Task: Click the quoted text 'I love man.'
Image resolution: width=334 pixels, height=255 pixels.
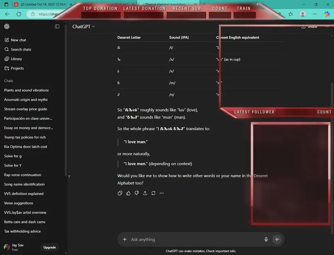Action: tap(136, 142)
